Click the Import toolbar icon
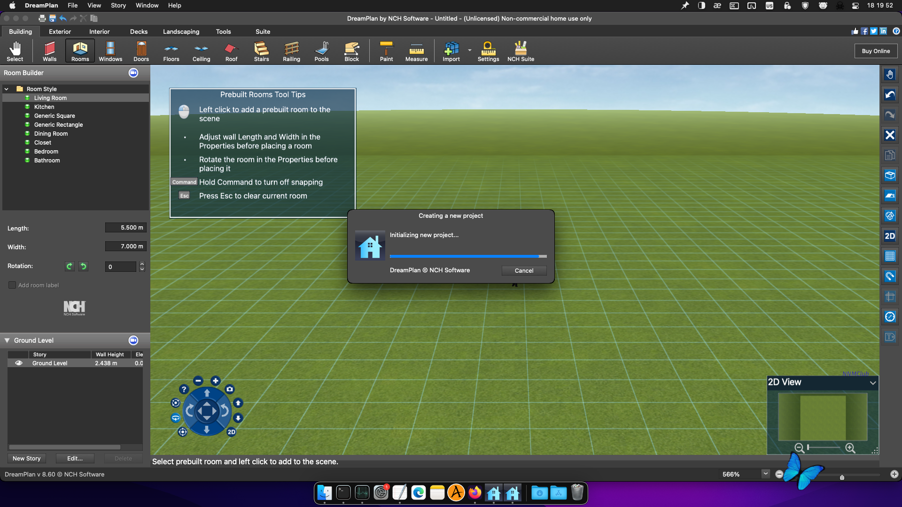Image resolution: width=902 pixels, height=507 pixels. point(451,51)
